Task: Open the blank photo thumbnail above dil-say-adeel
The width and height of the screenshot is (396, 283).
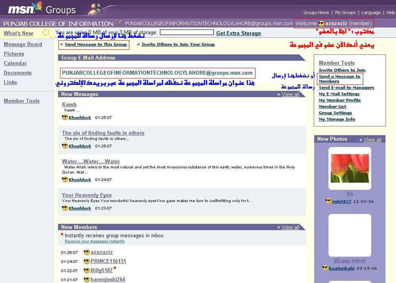Action: 350,236
